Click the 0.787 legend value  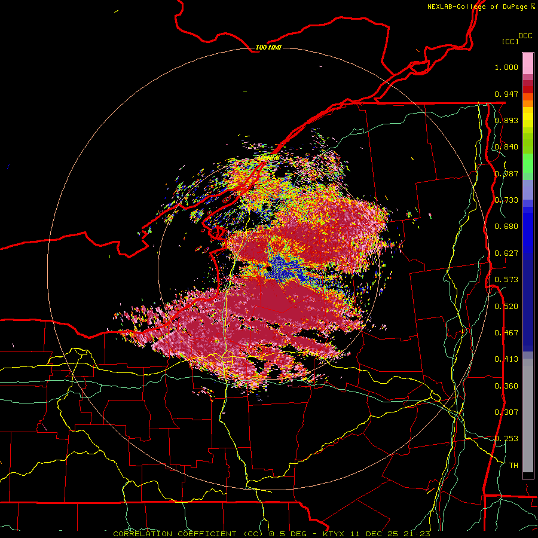pos(506,173)
